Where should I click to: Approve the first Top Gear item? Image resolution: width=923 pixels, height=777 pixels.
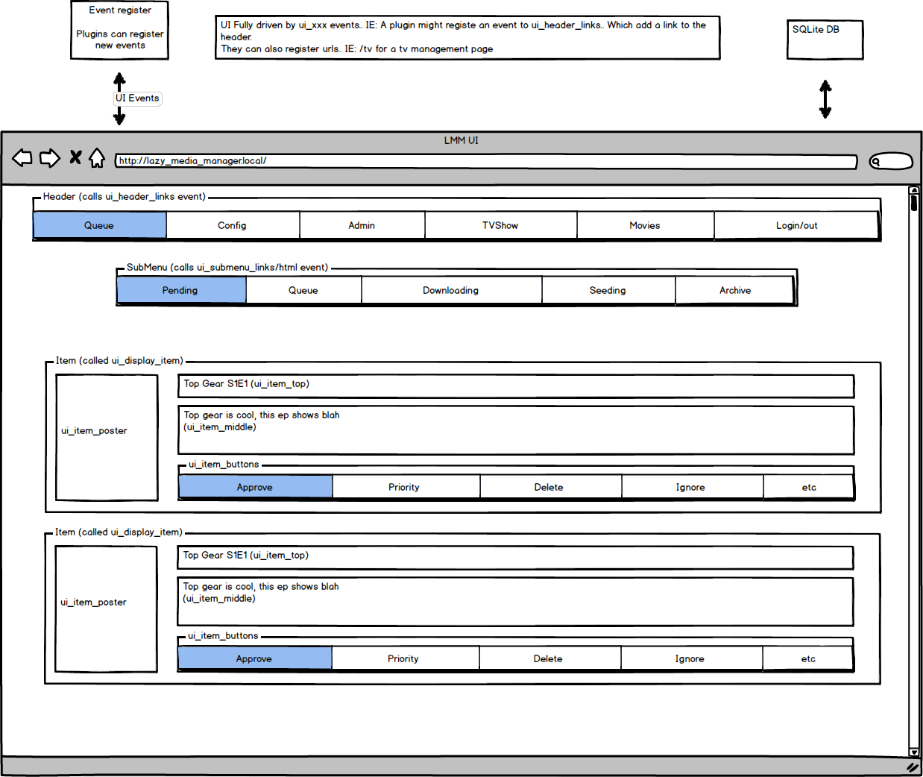click(255, 487)
